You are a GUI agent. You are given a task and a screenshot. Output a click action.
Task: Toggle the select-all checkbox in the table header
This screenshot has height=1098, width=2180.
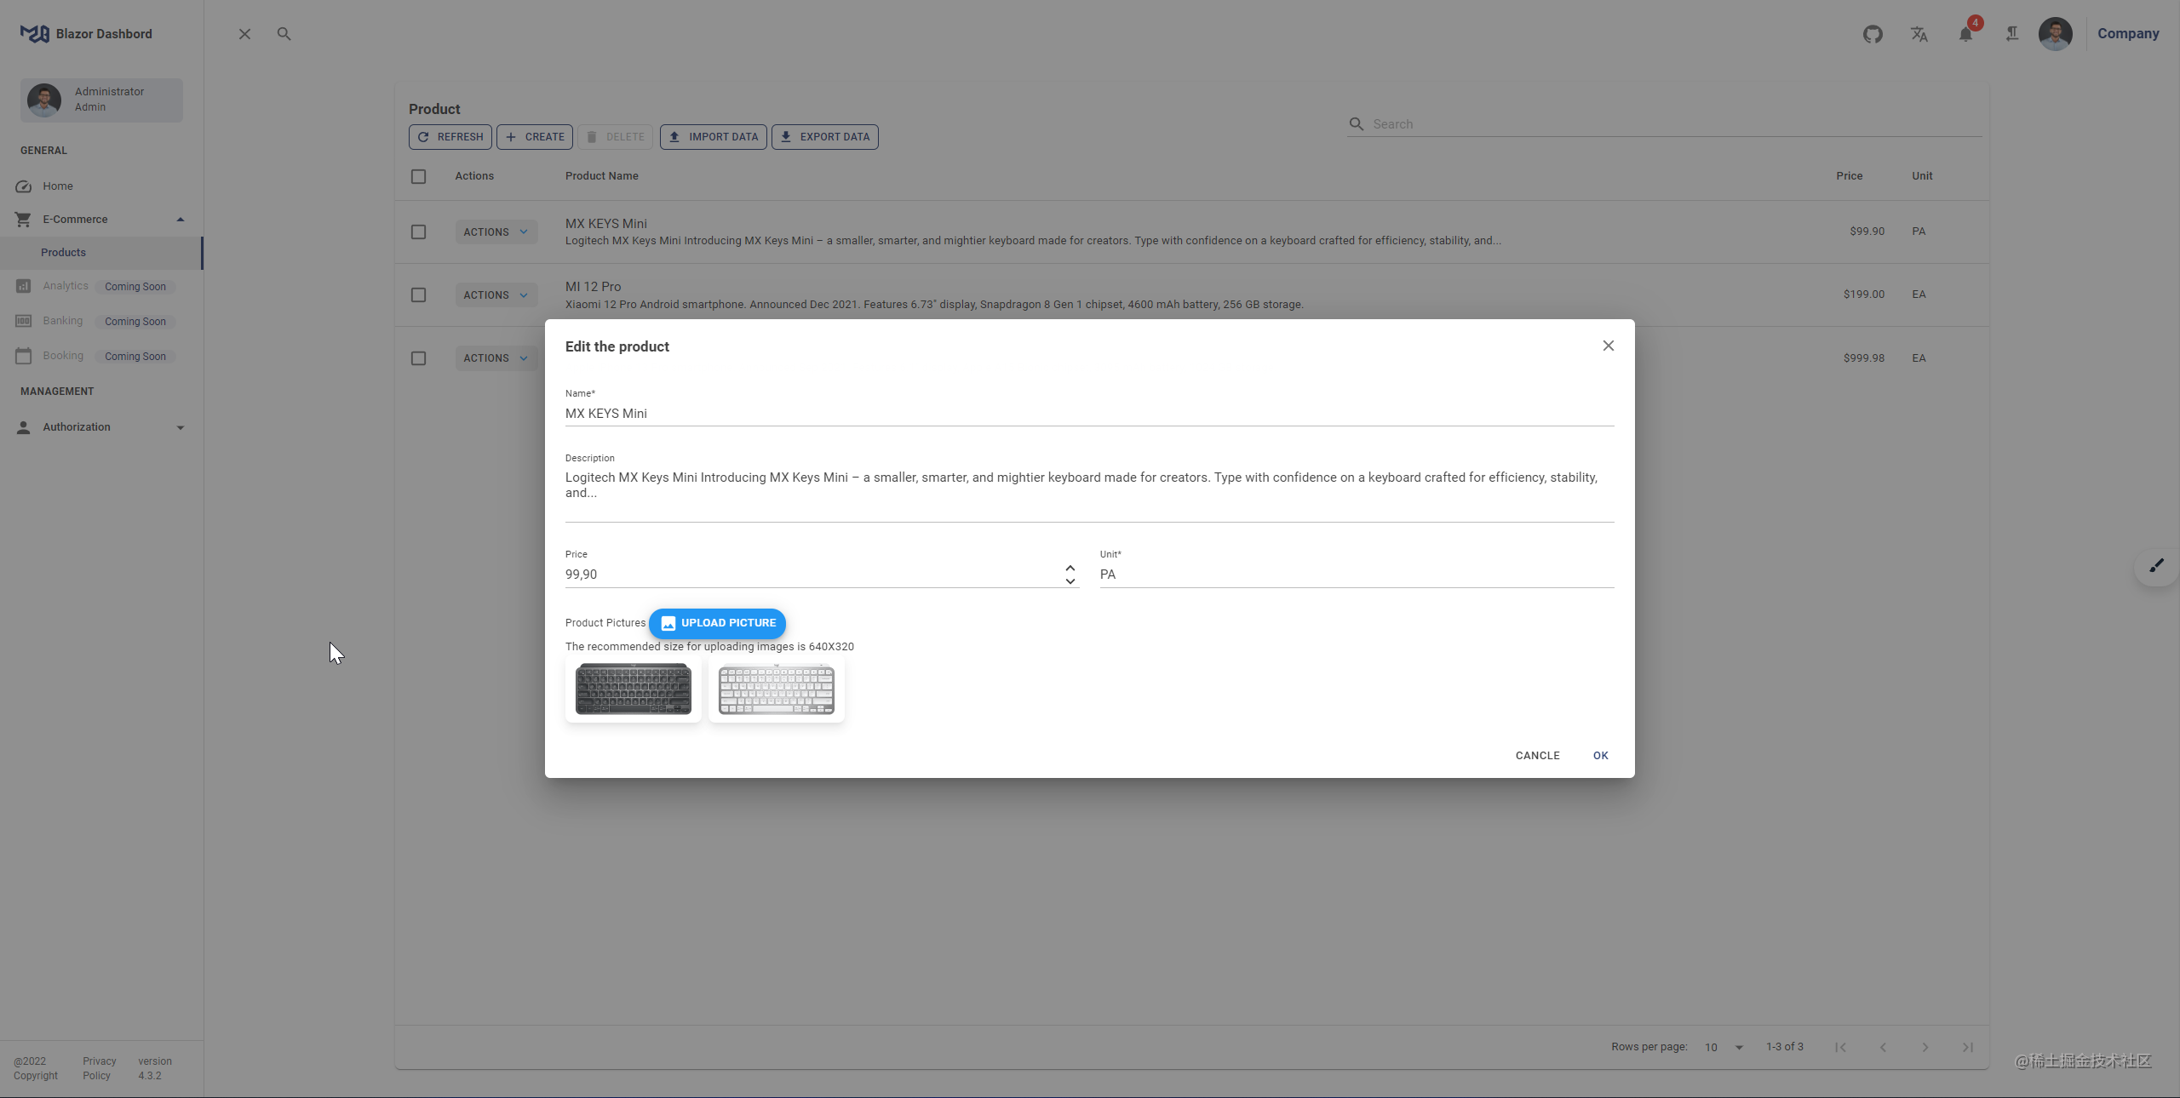point(417,176)
